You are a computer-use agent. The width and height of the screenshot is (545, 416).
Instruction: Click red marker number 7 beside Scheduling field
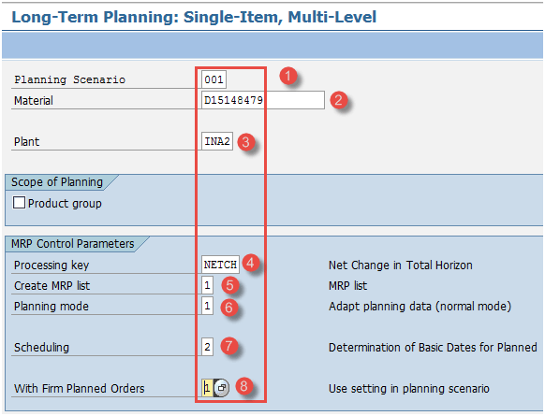[228, 346]
